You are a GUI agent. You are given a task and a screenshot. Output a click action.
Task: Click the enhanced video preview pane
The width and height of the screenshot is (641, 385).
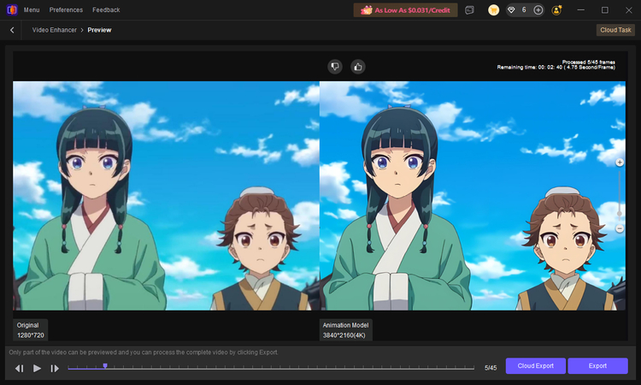[x=473, y=196]
